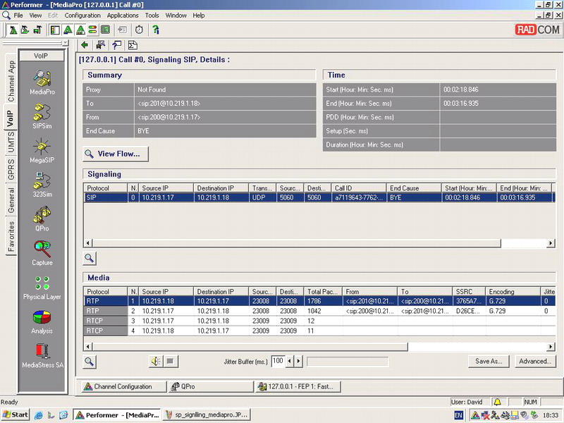Launch the Analysis pie chart tool
This screenshot has width=564, height=423.
click(42, 321)
